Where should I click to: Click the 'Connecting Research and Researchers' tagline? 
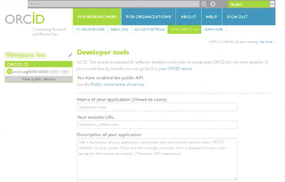tap(49, 32)
